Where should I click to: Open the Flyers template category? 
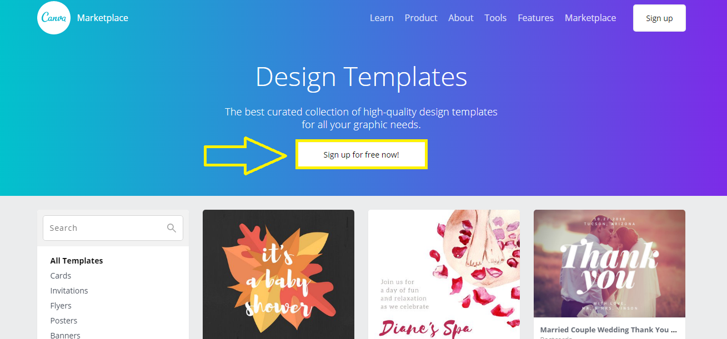pos(61,306)
